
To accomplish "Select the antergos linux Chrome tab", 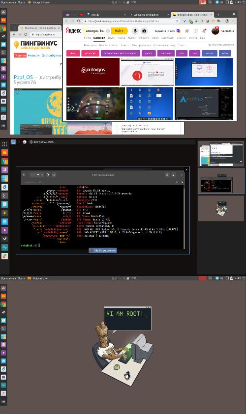I will tap(192, 15).
